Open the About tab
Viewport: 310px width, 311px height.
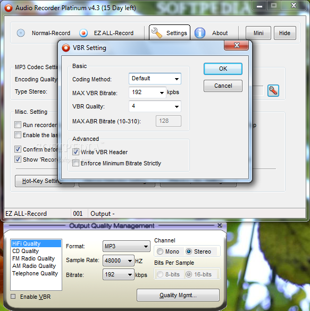tap(220, 33)
